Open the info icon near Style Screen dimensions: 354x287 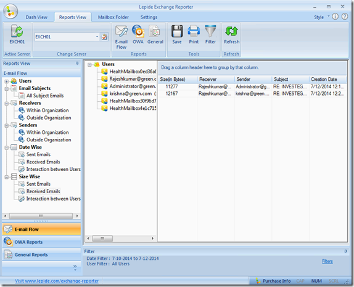(x=335, y=17)
